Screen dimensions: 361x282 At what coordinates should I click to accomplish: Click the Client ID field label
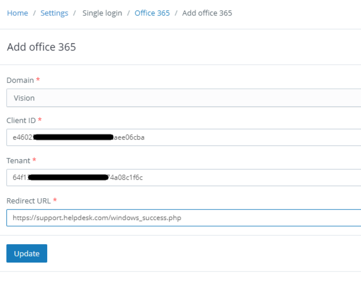21,120
